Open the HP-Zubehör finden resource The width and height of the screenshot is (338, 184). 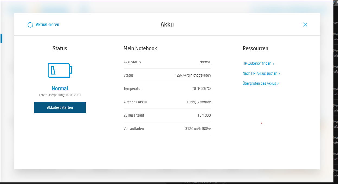(257, 63)
